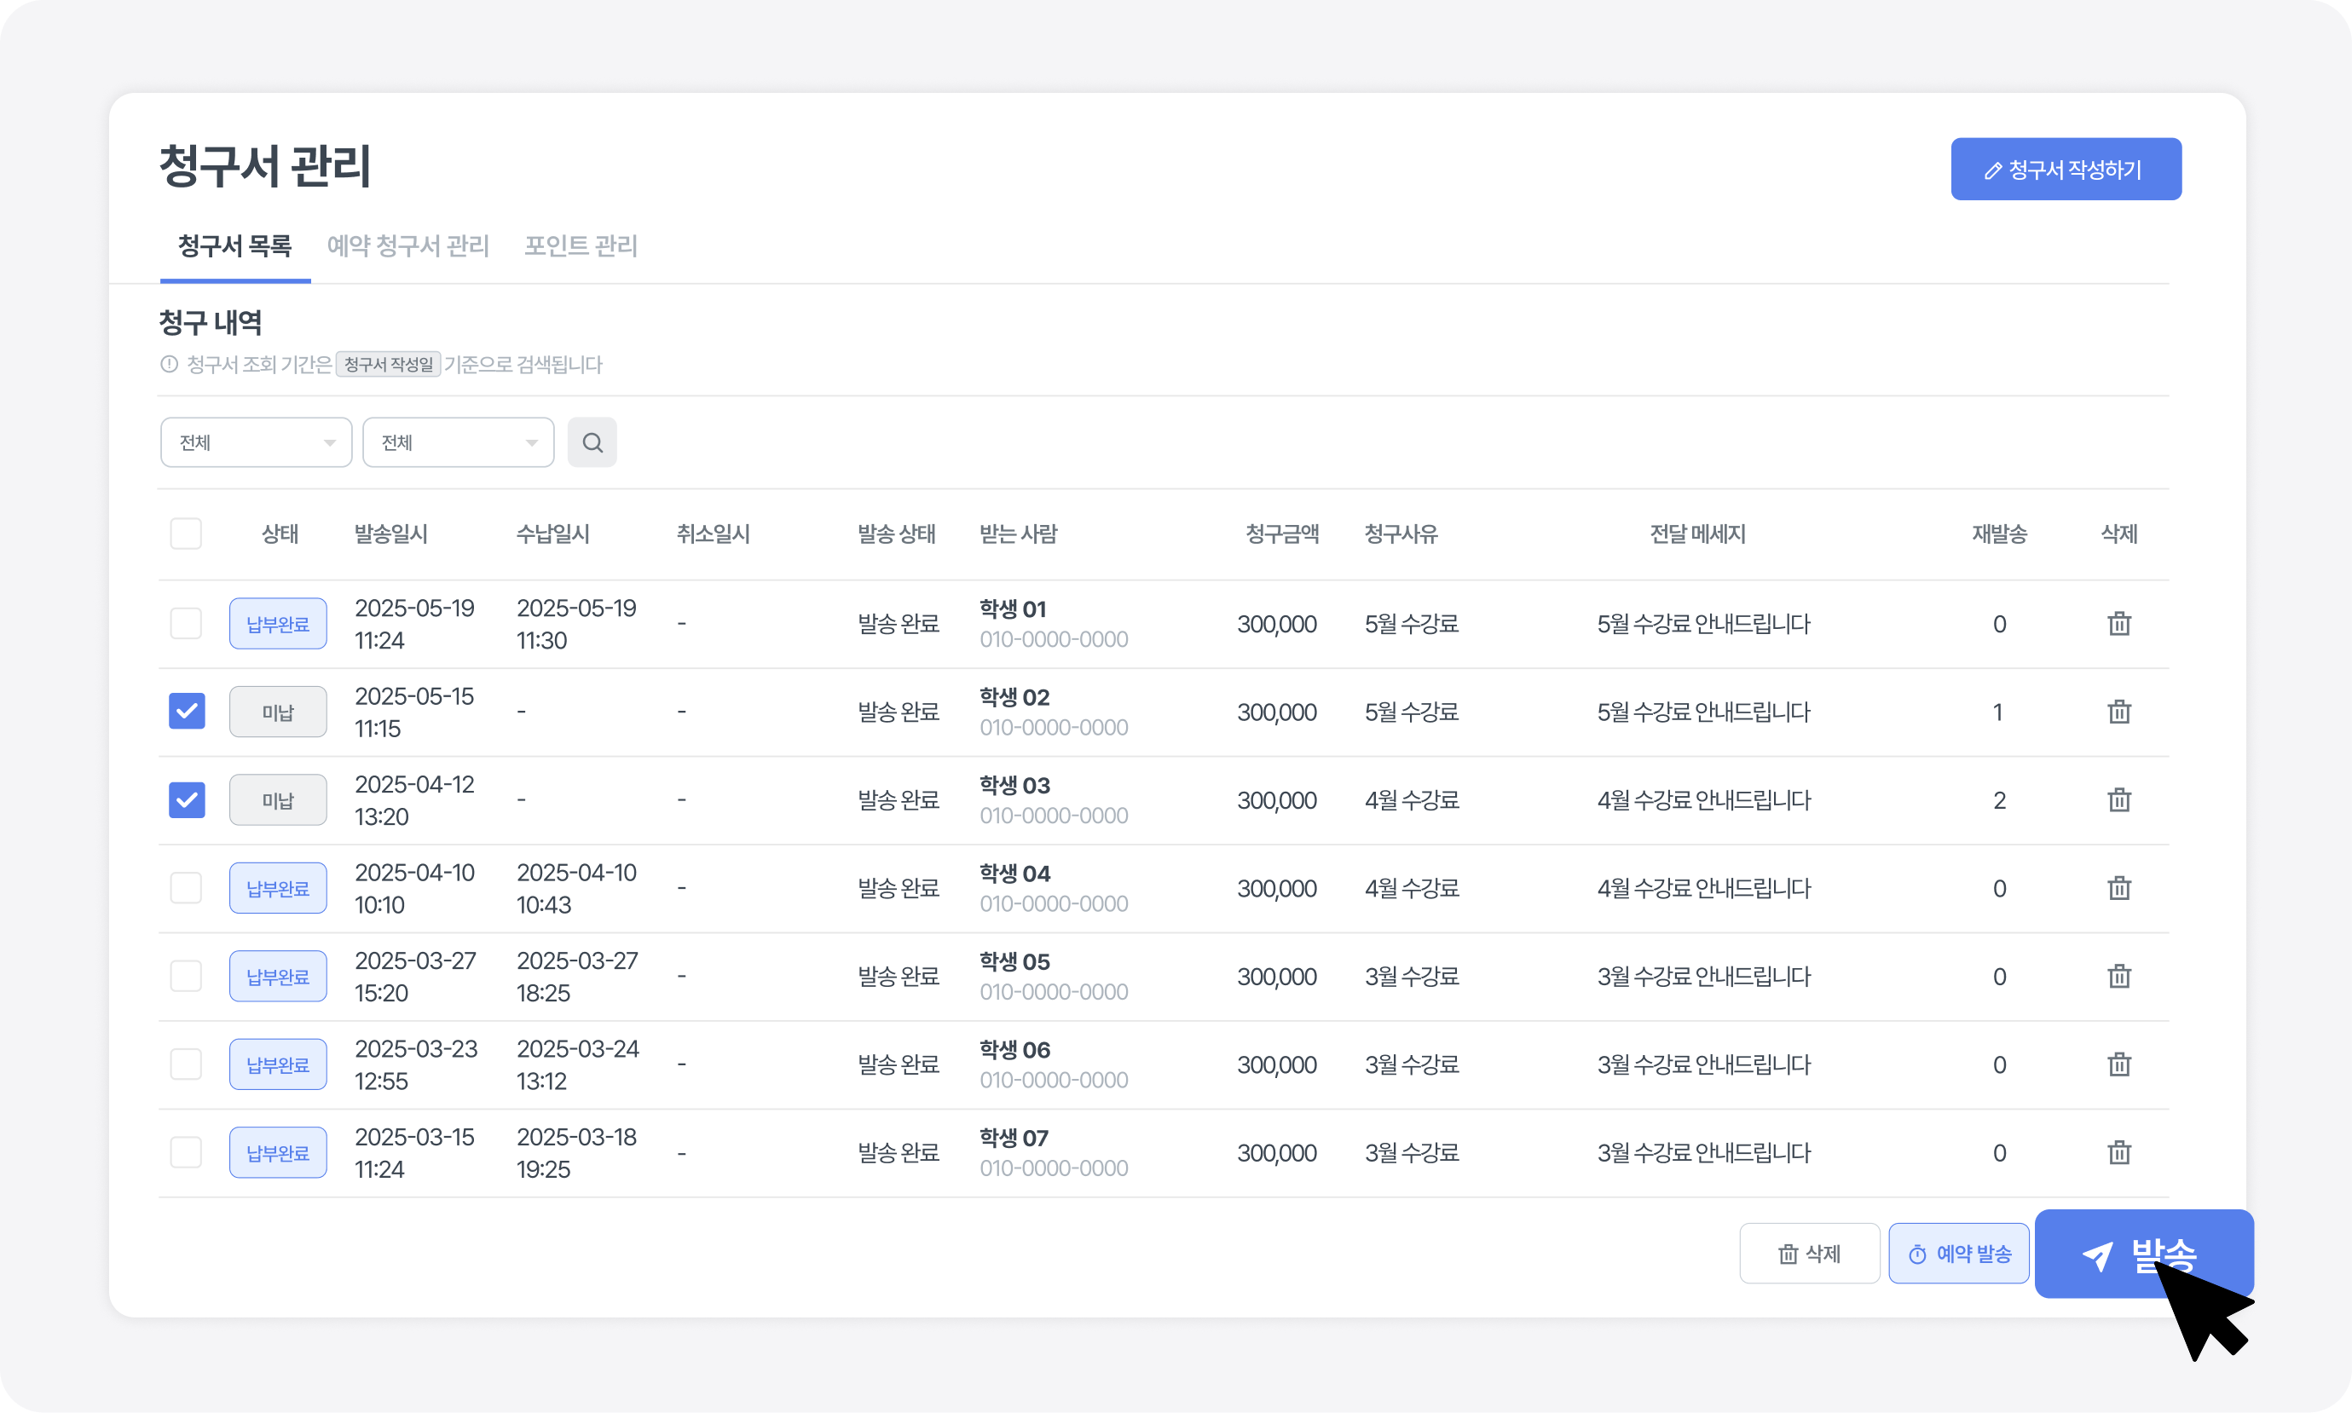Expand the second 전체 filter dropdown
Image resolution: width=2352 pixels, height=1413 pixels.
[458, 443]
